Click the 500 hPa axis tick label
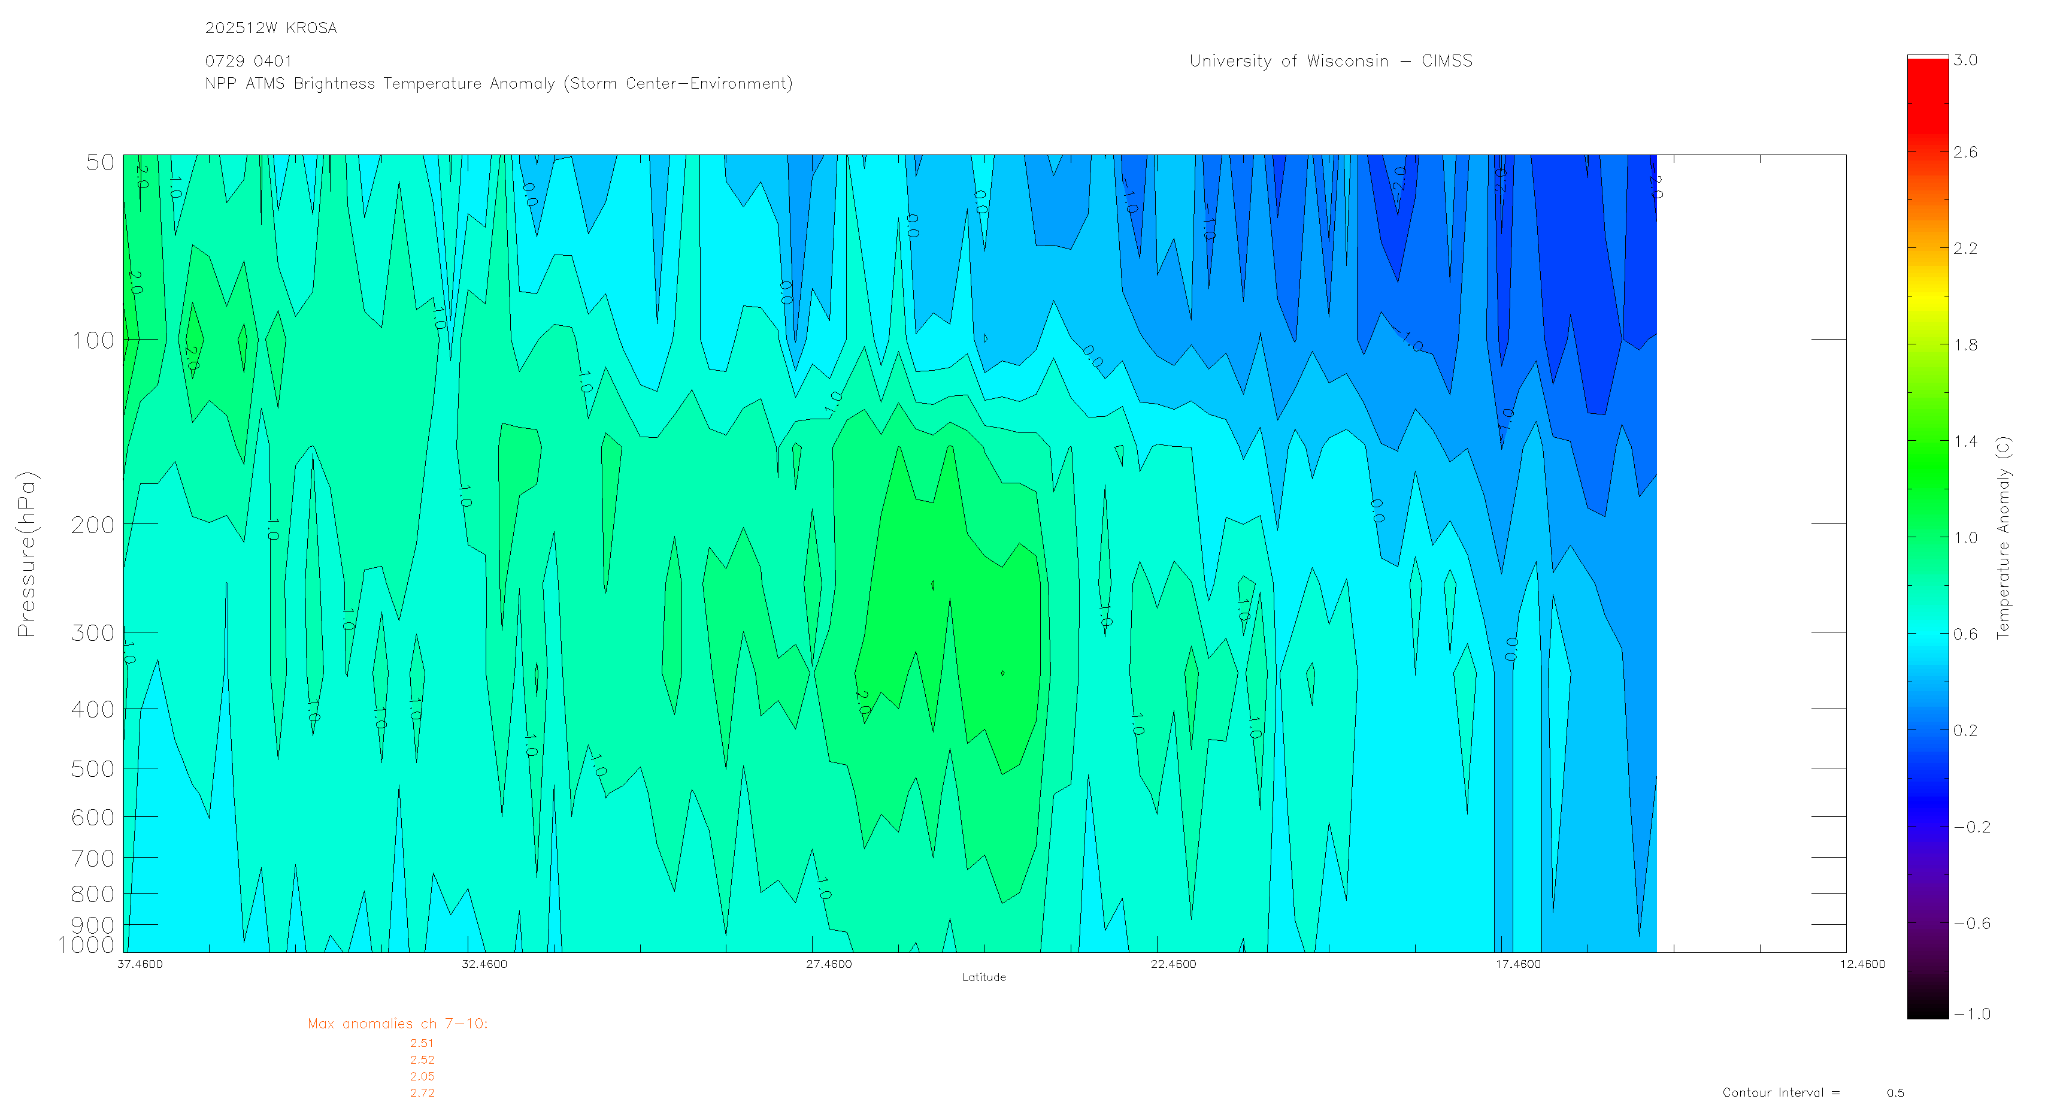Viewport: 2051px width, 1108px height. point(93,770)
